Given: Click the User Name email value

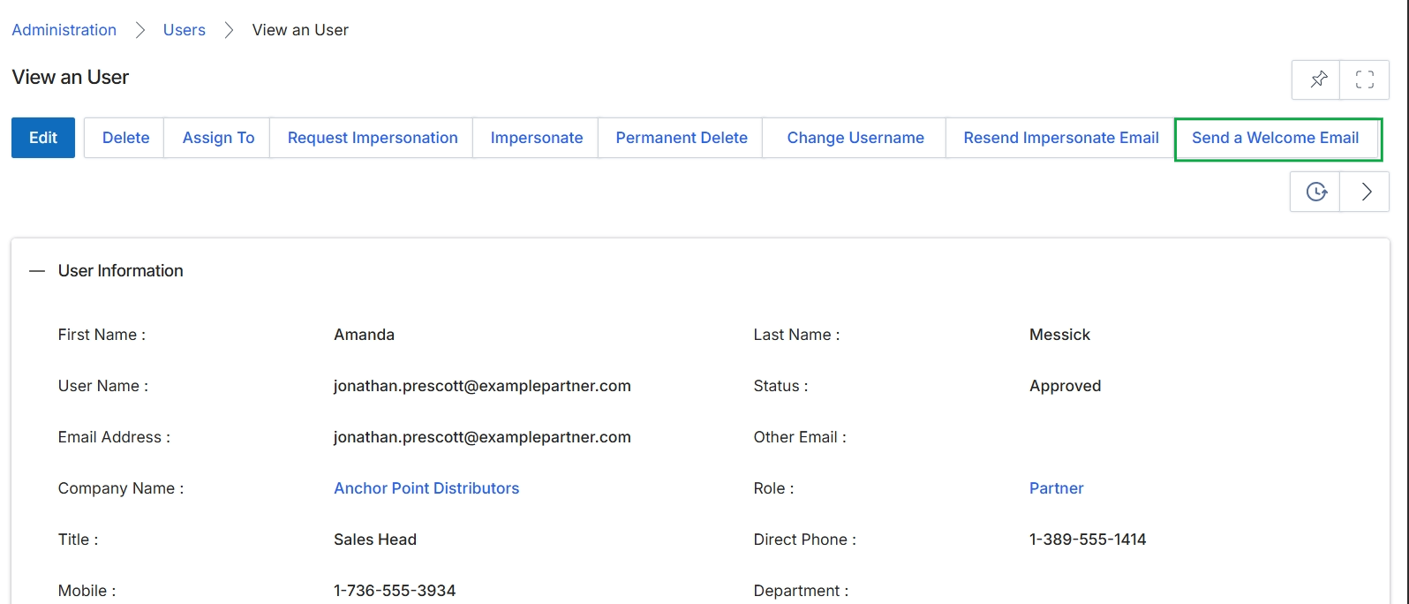Looking at the screenshot, I should [x=482, y=386].
